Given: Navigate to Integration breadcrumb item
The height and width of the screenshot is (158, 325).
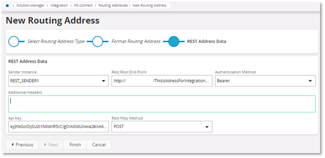Looking at the screenshot, I should [x=59, y=6].
